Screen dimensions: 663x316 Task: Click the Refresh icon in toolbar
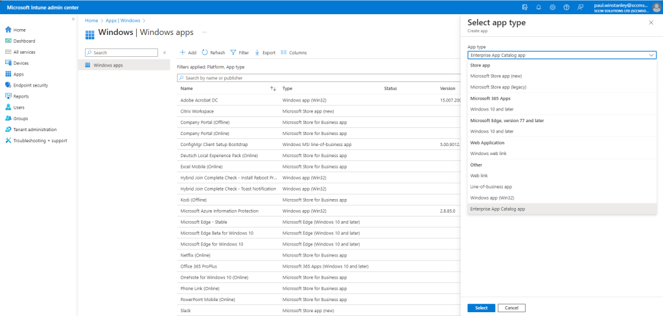point(205,52)
